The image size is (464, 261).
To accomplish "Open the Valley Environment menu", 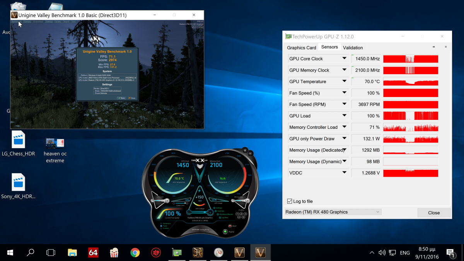I will [x=38, y=22].
